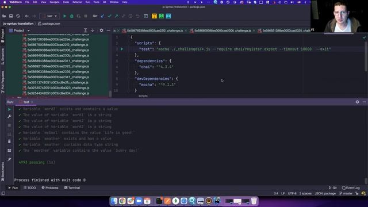This screenshot has height=207, width=368.
Task: Show Git history clock icon
Action: click(131, 16)
